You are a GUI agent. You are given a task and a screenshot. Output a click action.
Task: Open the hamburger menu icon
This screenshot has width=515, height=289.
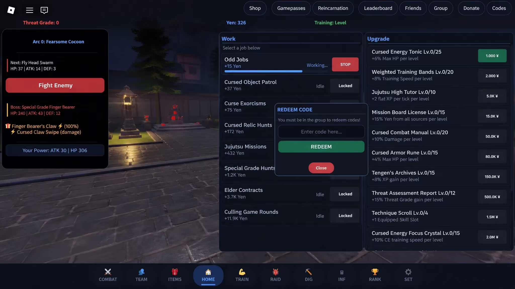tap(30, 10)
